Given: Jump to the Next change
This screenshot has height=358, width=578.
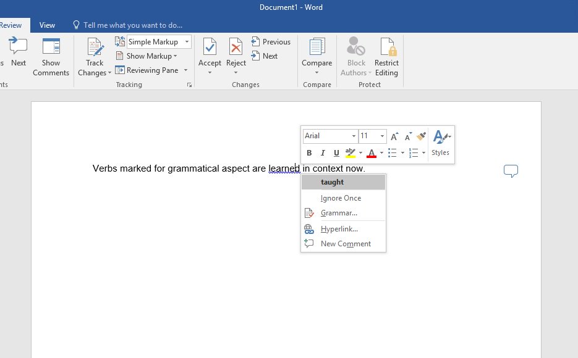Looking at the screenshot, I should point(265,56).
